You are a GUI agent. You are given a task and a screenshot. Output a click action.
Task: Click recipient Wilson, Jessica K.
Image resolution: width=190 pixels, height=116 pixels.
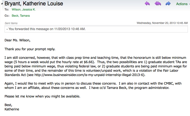tap(23, 10)
